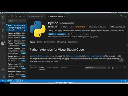Install Python Docstring Generator extension
The width and height of the screenshot is (128, 96).
pos(23,61)
